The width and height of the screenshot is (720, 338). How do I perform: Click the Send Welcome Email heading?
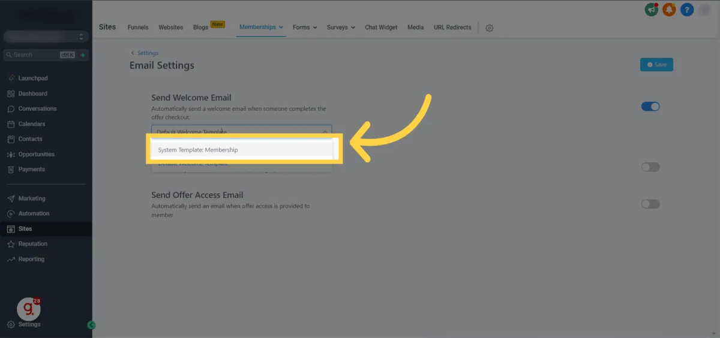click(191, 98)
